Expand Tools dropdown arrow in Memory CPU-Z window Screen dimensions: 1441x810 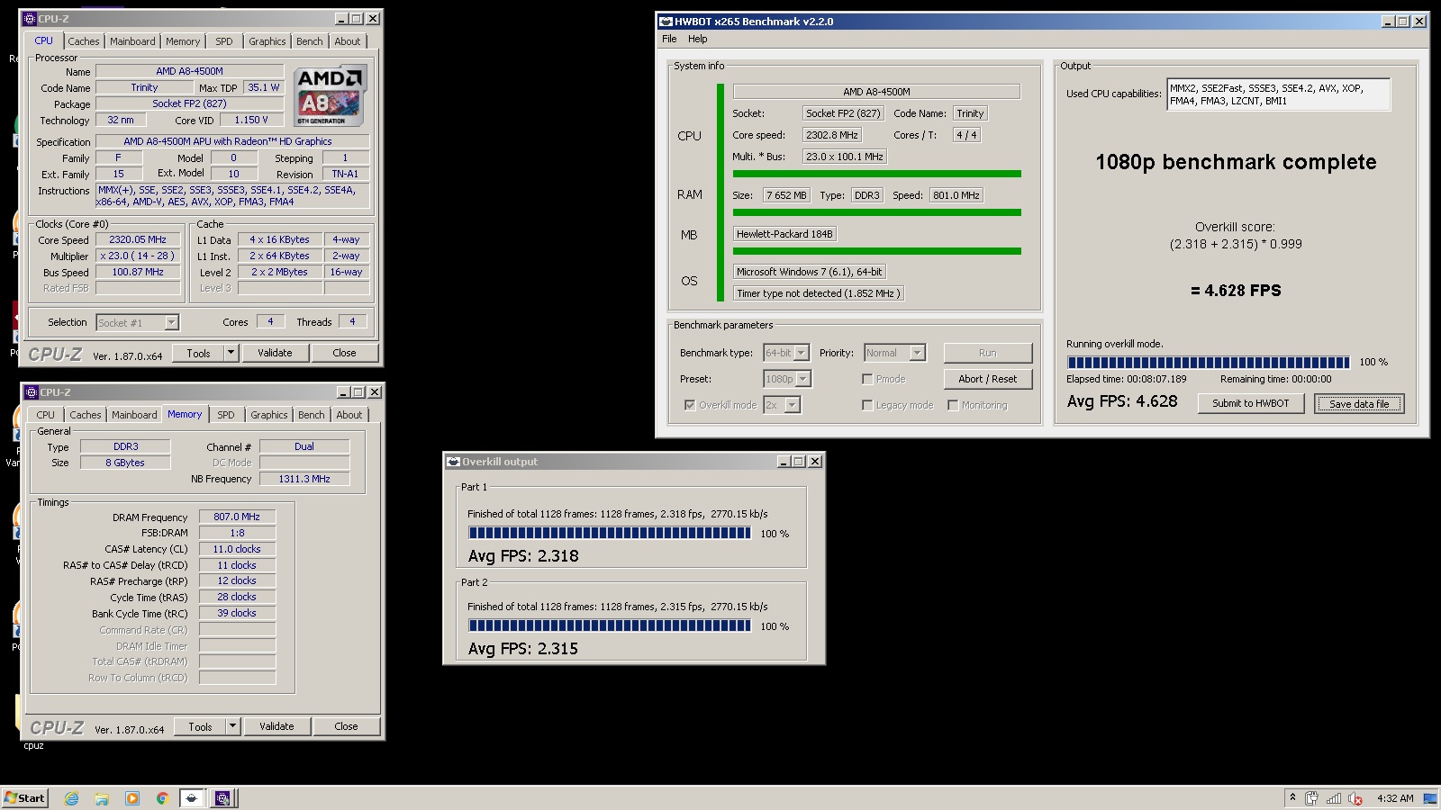[233, 726]
